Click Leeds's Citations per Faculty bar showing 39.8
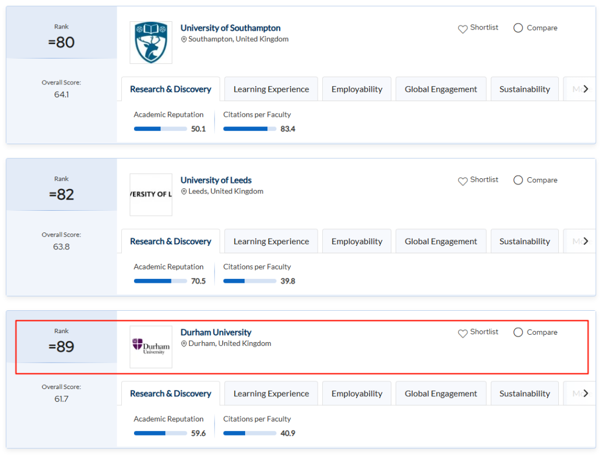The height and width of the screenshot is (455, 603). coord(250,281)
